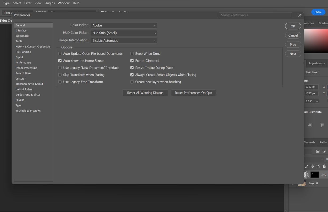This screenshot has width=328, height=212.
Task: Enable Beep When Done
Action: pyautogui.click(x=132, y=53)
